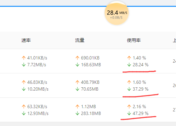Click green down arrow beside 70.65MB
Viewport: 176px width, 126px height.
pyautogui.click(x=77, y=89)
